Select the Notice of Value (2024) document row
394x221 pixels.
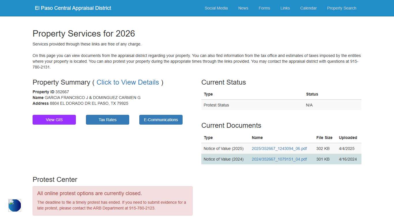click(x=281, y=159)
